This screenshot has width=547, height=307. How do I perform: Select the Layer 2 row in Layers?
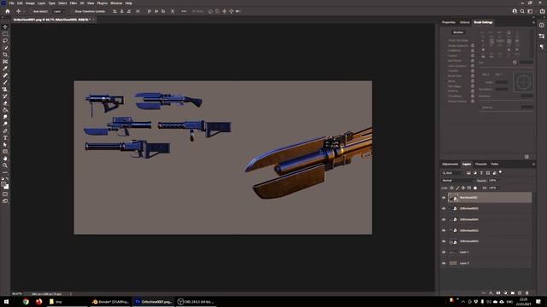coord(486,264)
